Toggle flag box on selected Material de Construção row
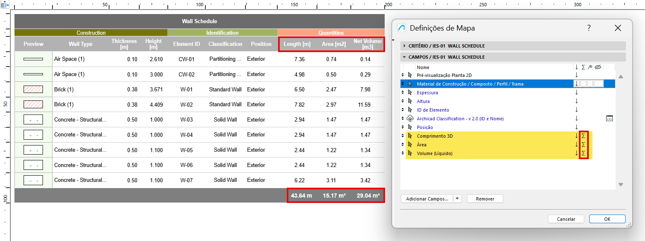This screenshot has width=645, height=241. 590,84
